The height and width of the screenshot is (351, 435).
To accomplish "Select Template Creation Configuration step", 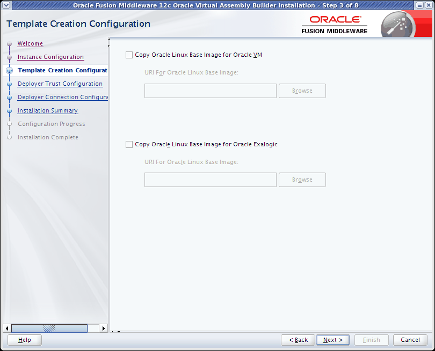I will coord(62,70).
